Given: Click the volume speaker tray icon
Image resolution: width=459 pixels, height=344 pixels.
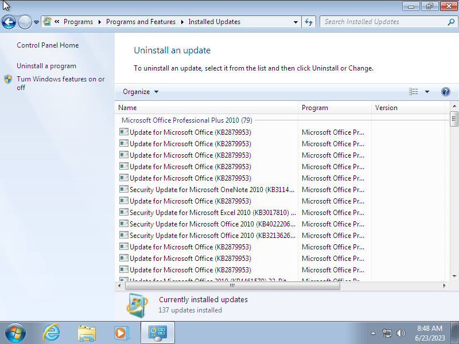Looking at the screenshot, I should (400, 333).
